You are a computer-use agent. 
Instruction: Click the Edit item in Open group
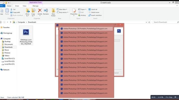click(x=81, y=12)
